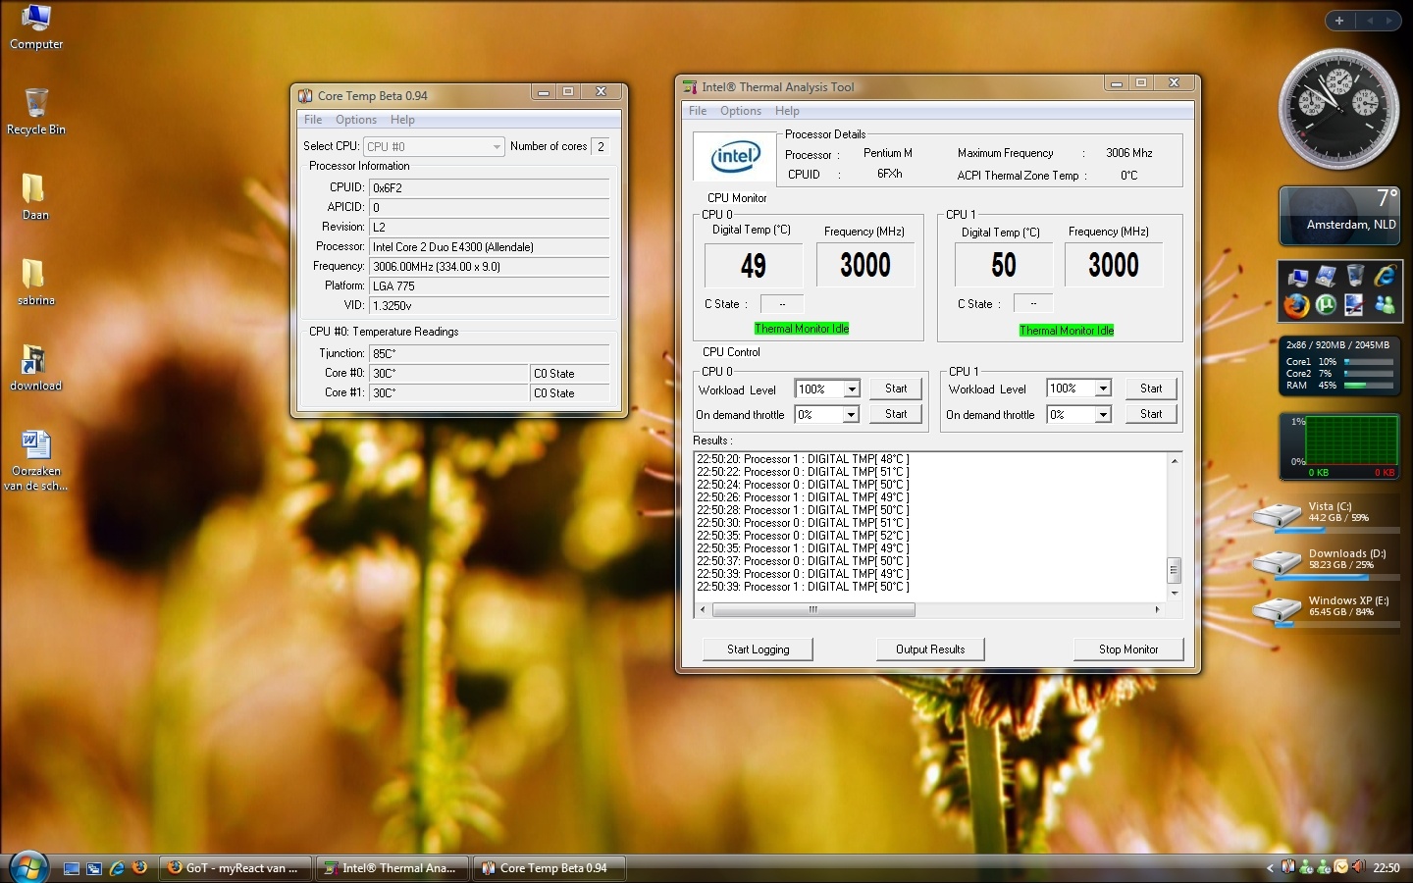Click the Results horizontal scrollbar thumb

813,610
